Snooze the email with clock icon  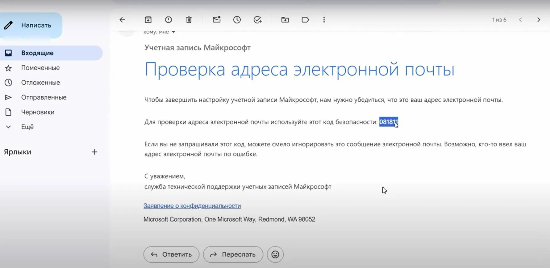[x=237, y=20]
